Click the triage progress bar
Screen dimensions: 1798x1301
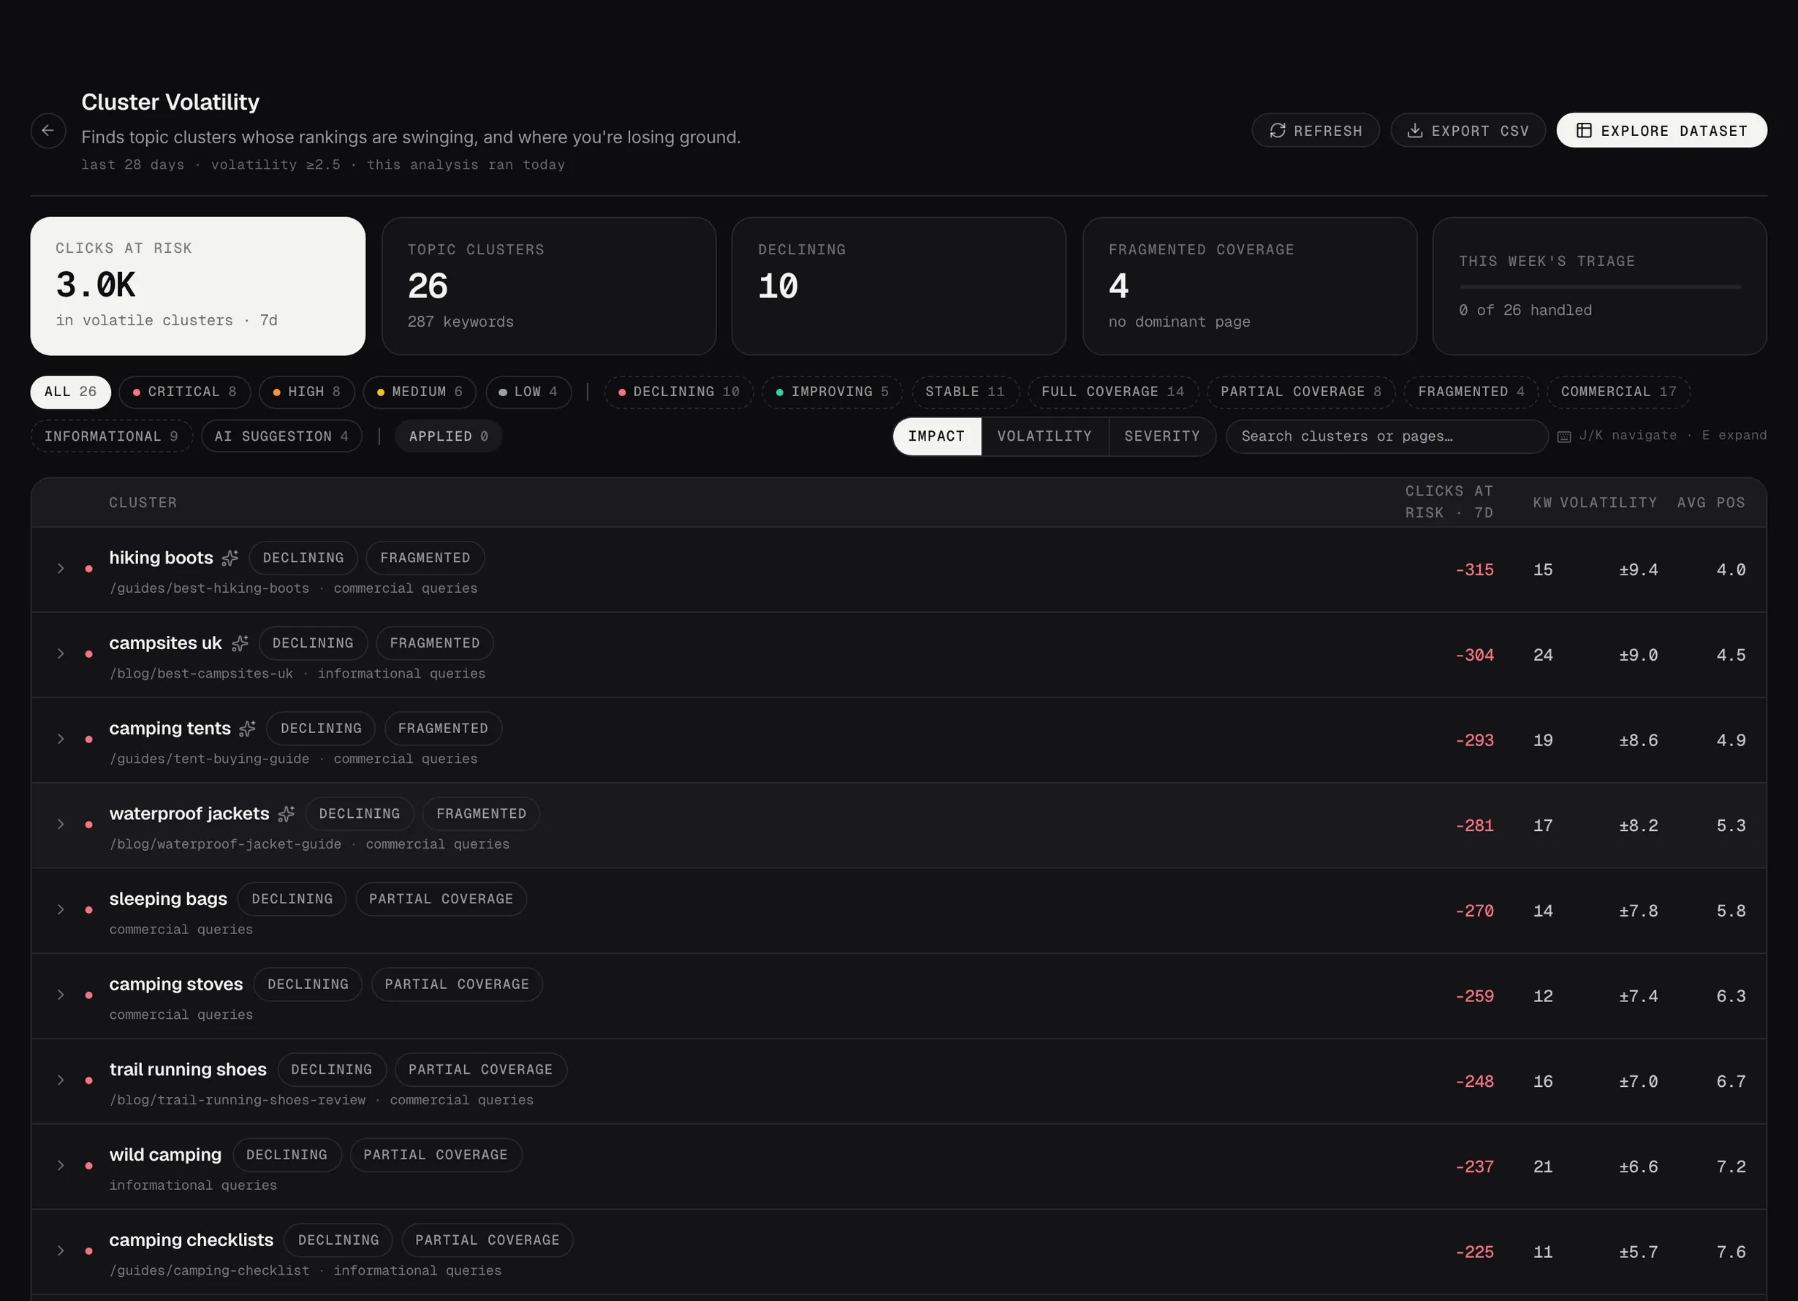pos(1600,287)
